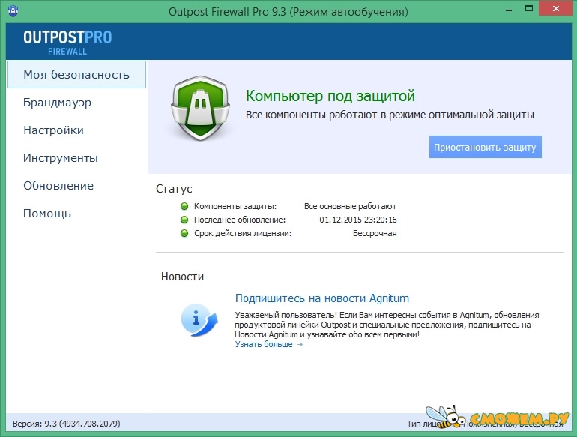Screen dimensions: 577x437
Task: Click the Статус section heading
Action: click(x=174, y=189)
